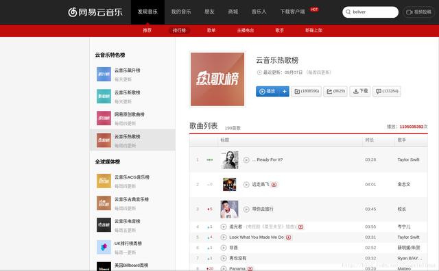
Task: Click the 云音乐热歌榜 page title
Action: [x=277, y=60]
